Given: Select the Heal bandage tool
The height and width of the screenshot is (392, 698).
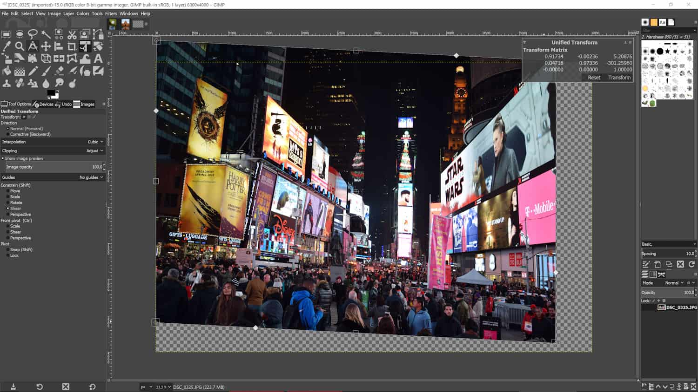Looking at the screenshot, I should [20, 84].
